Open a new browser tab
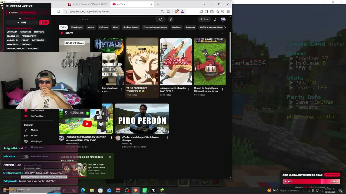 click(158, 4)
